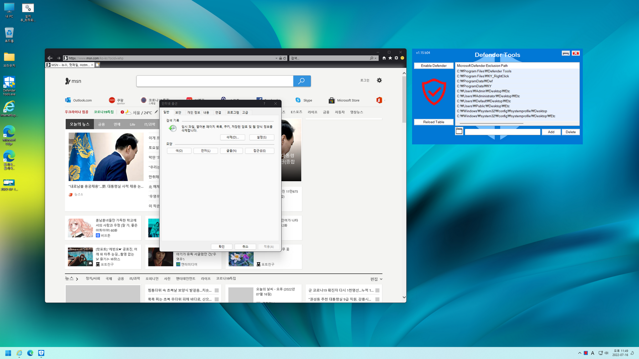Click the 글꼴(N) button

[231, 151]
